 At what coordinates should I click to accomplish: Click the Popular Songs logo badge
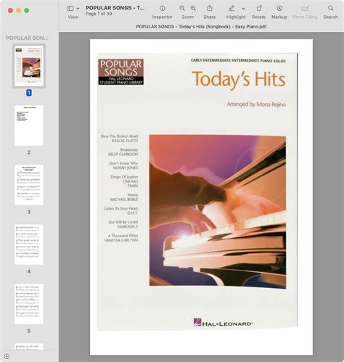[x=121, y=72]
